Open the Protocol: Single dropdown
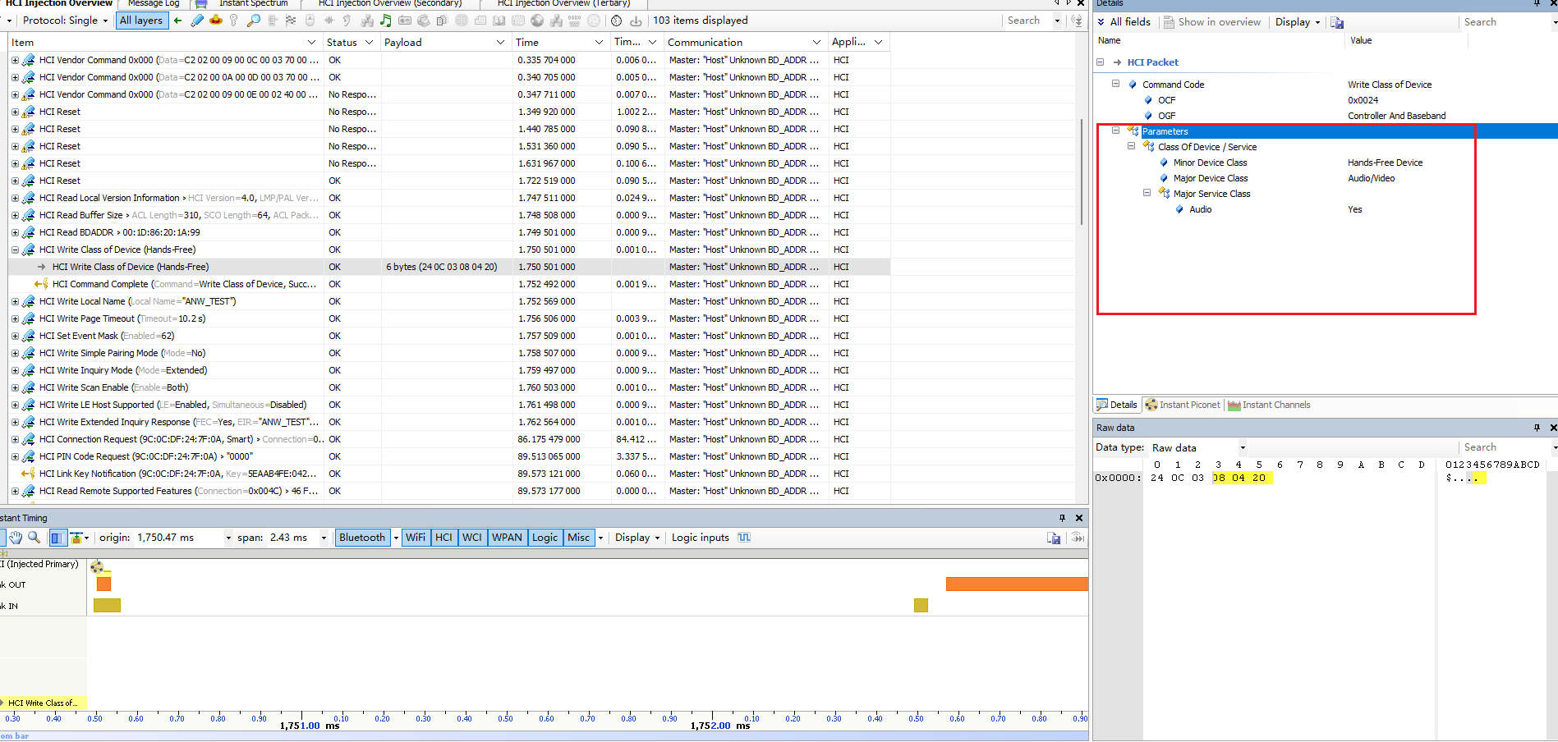 tap(65, 21)
